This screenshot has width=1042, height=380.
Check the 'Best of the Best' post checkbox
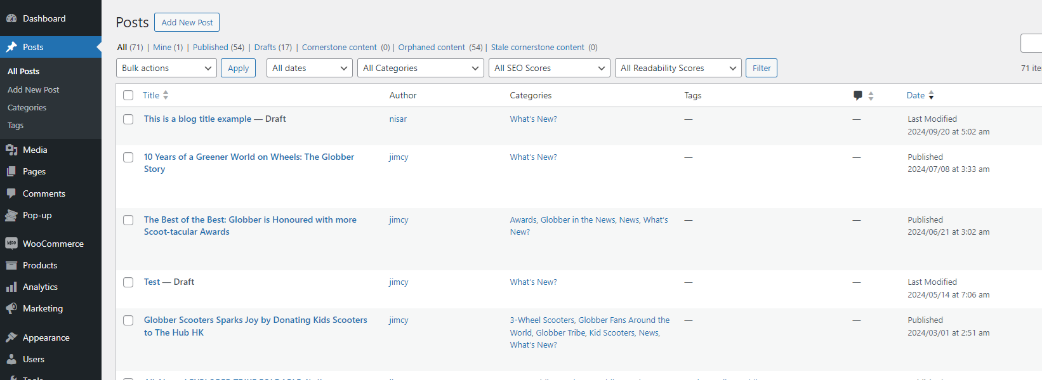[128, 220]
